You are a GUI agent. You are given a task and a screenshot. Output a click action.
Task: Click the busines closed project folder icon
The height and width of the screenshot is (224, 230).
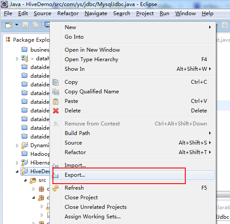24,49
